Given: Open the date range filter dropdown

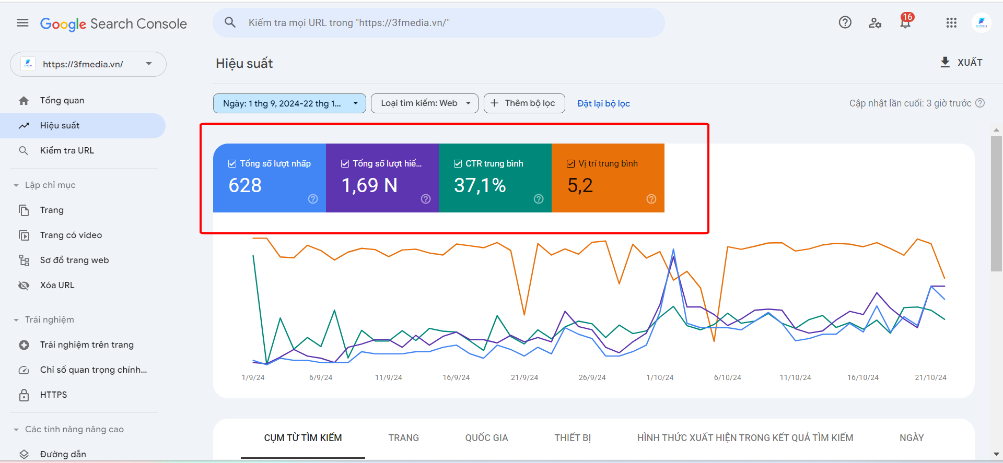Looking at the screenshot, I should [289, 103].
